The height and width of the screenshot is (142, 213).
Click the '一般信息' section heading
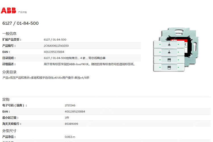point(9,34)
